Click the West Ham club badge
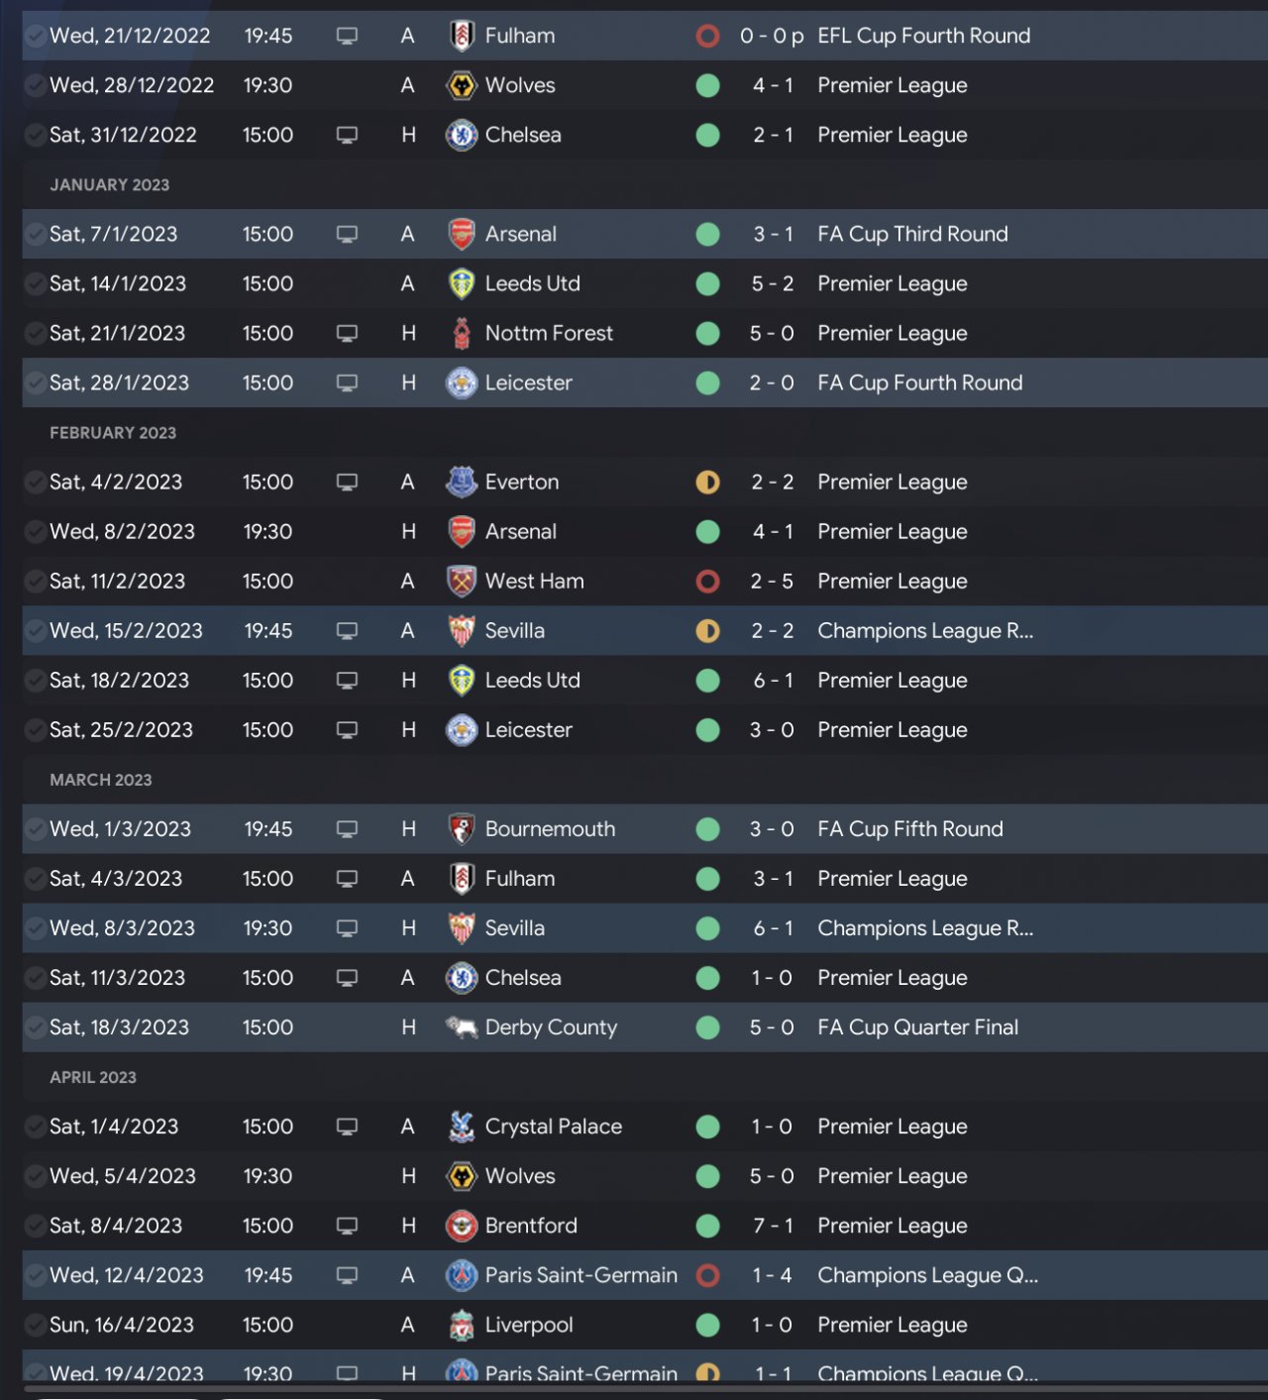This screenshot has width=1268, height=1400. click(462, 582)
